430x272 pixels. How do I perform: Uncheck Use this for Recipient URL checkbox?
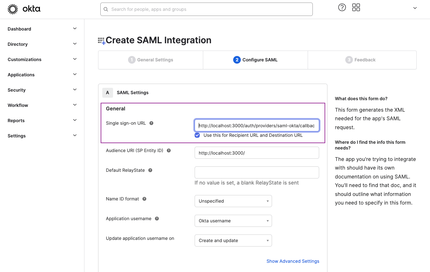click(x=197, y=135)
